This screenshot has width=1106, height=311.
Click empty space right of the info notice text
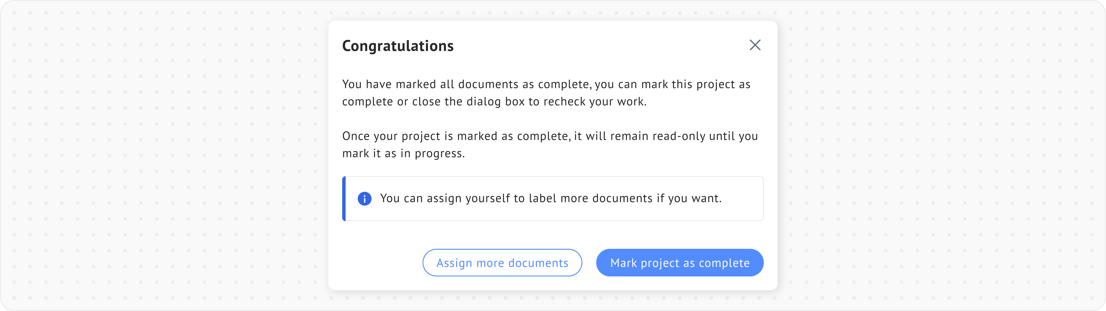pos(743,198)
